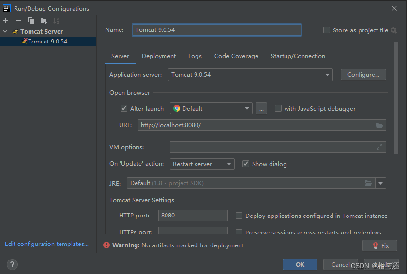Add a new run configuration with plus icon
Screen dimensions: 407x274
pyautogui.click(x=6, y=21)
